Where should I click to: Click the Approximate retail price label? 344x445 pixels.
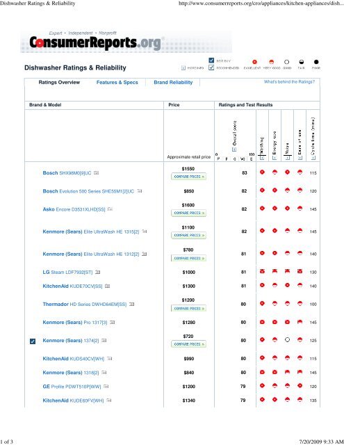(x=188, y=157)
